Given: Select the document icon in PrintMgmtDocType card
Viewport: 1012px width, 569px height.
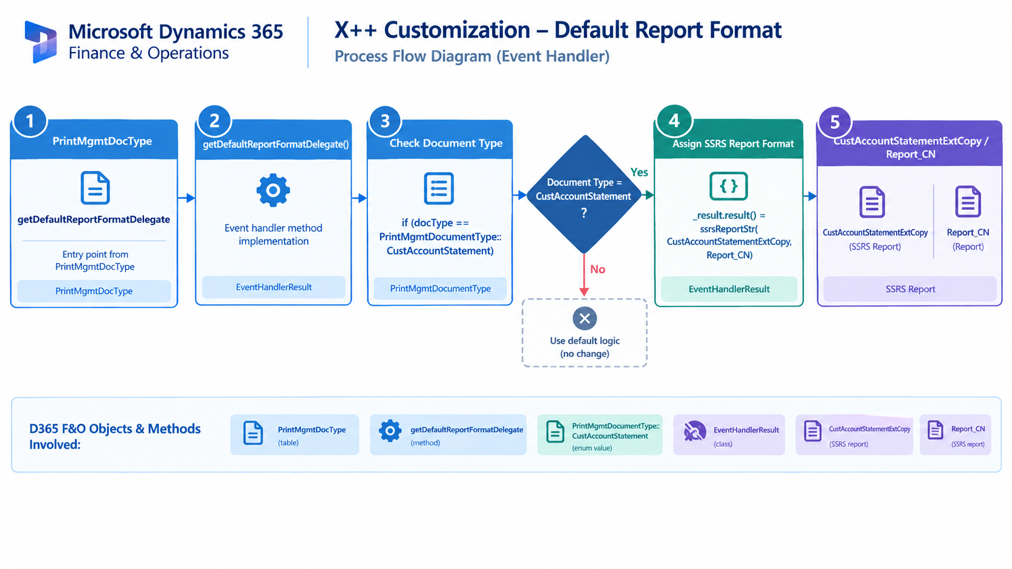Looking at the screenshot, I should click(95, 188).
